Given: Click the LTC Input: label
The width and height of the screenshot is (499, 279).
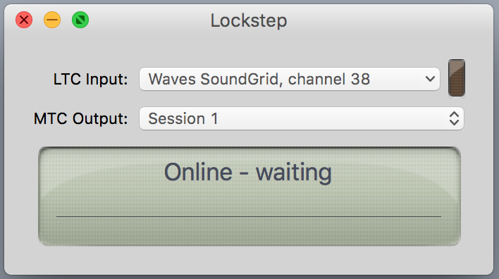Looking at the screenshot, I should [90, 79].
